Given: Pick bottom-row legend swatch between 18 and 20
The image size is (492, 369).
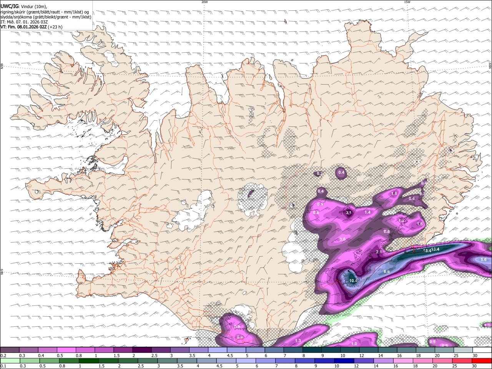Looking at the screenshot, I should coord(422,361).
